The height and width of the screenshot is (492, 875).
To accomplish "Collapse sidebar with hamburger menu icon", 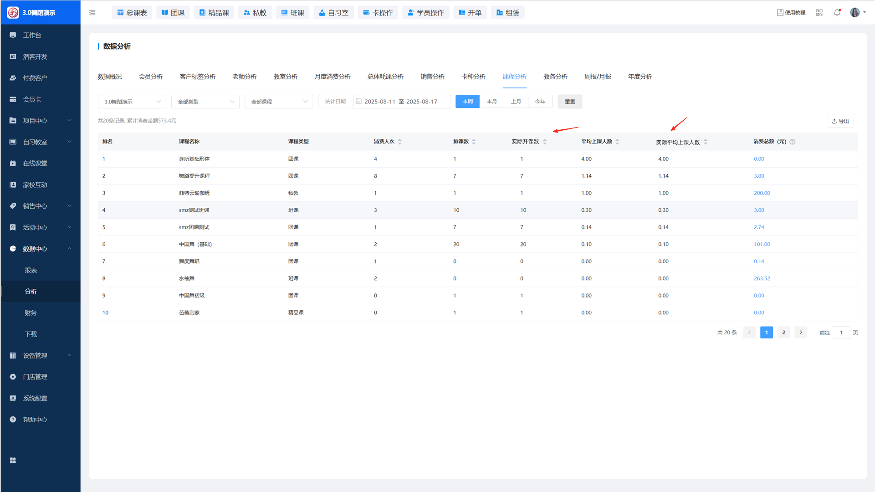I will click(92, 13).
